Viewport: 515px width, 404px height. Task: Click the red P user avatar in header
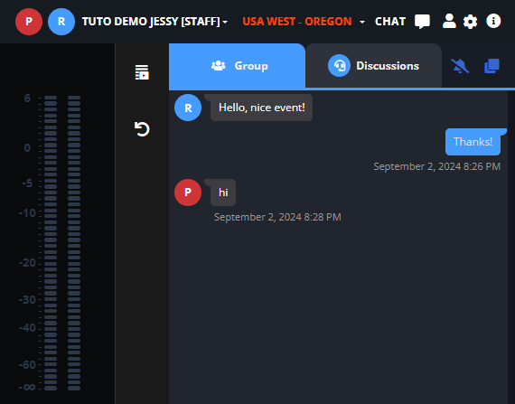(x=29, y=22)
